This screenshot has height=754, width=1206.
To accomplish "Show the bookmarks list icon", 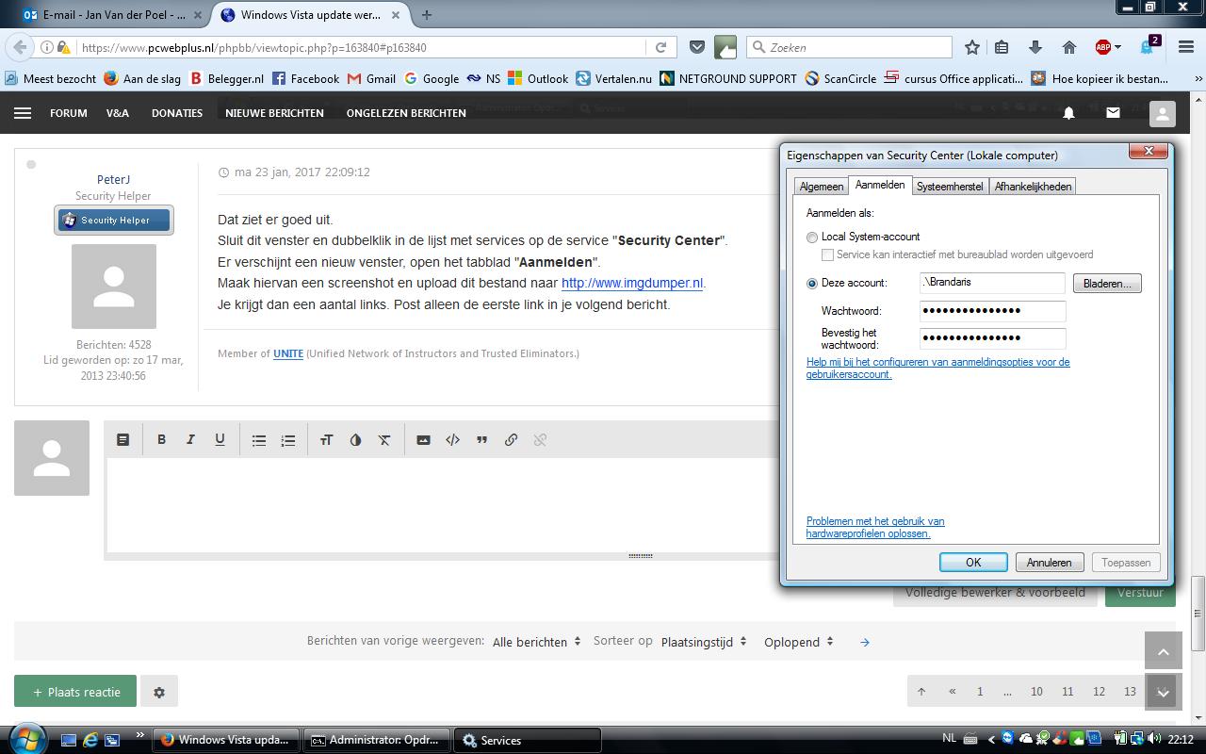I will point(1002,47).
